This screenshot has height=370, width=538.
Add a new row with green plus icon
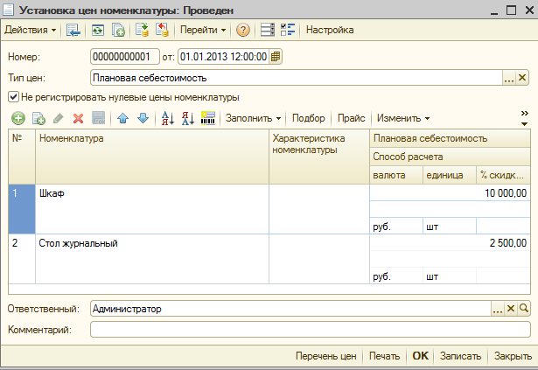pyautogui.click(x=17, y=118)
